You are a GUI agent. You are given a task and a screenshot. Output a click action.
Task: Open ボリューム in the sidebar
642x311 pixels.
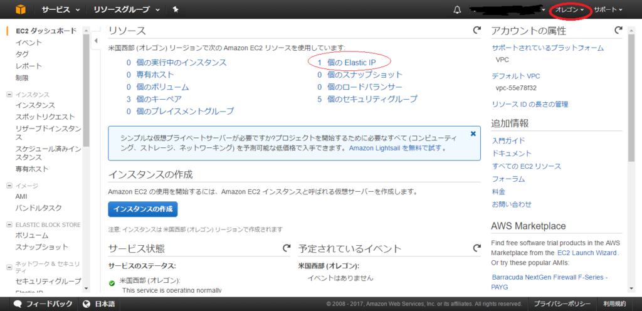[x=31, y=236]
